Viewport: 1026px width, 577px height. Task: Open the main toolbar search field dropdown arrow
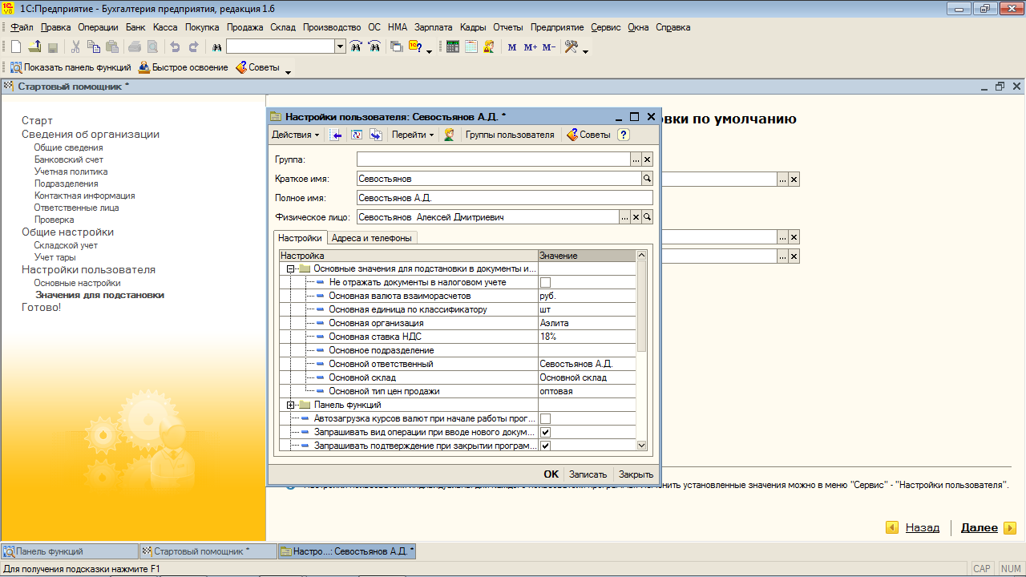340,47
